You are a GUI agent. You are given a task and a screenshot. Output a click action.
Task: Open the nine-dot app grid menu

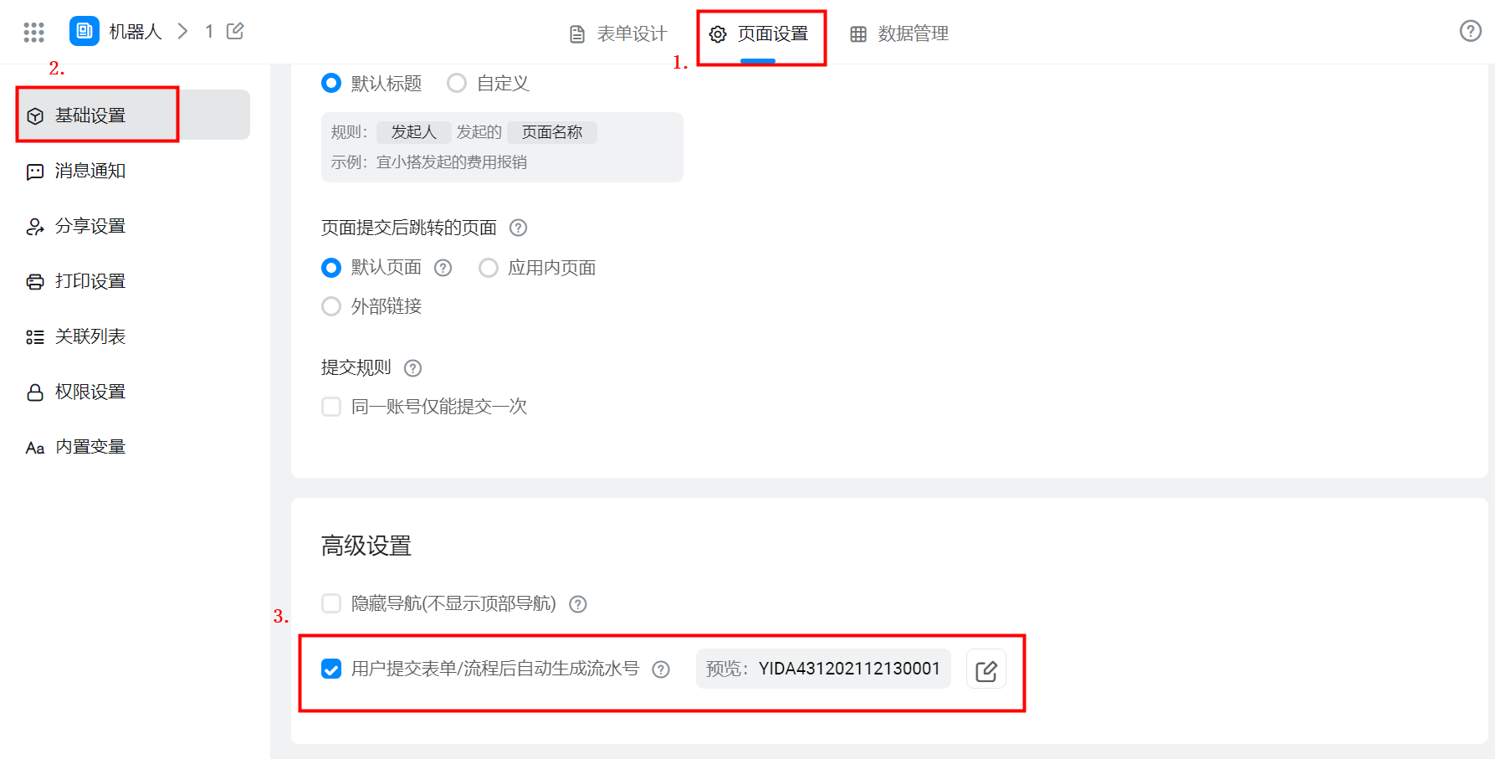33,32
